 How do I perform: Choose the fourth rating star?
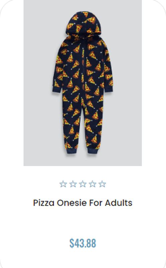point(93,184)
